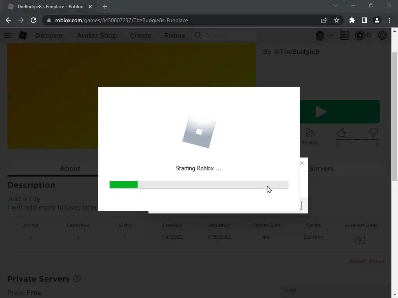Open the Chrome three-dot menu
Viewport: 398px width, 298px height.
point(389,20)
